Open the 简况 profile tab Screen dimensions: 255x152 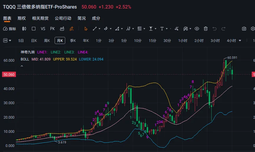click(x=81, y=18)
